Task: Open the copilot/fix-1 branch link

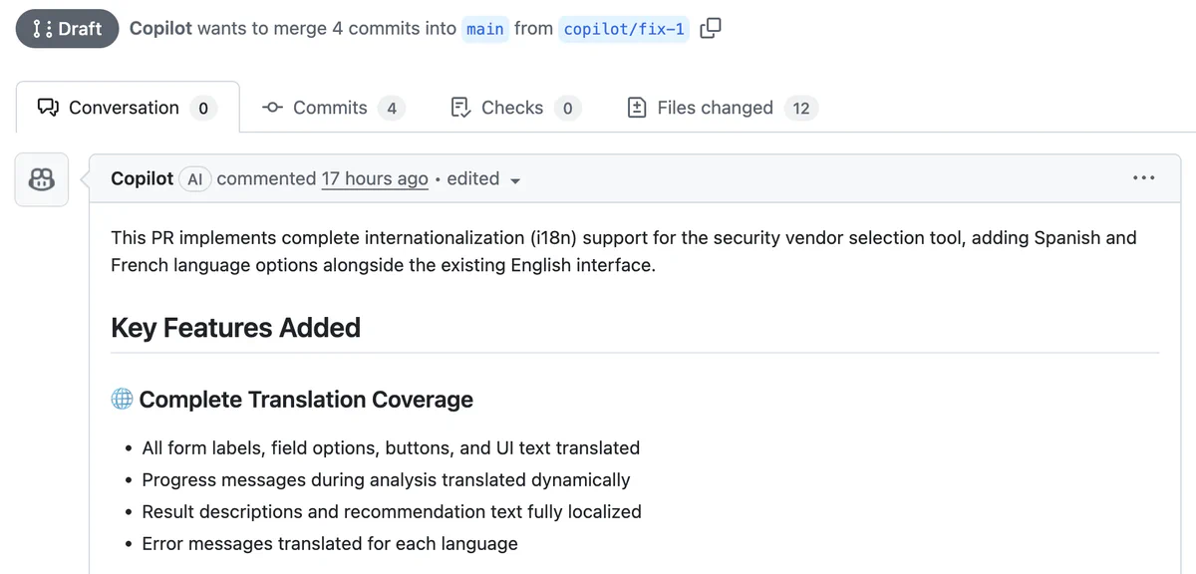Action: 624,29
